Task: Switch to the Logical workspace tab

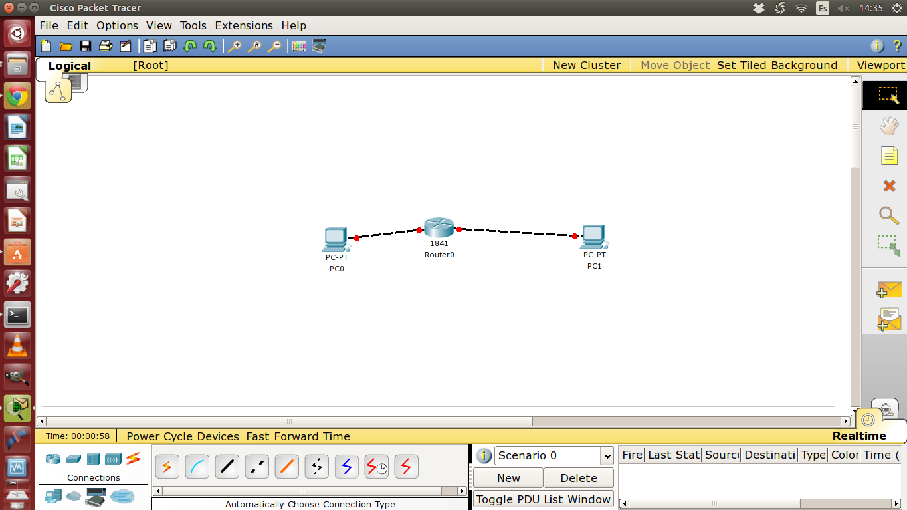Action: [x=69, y=66]
